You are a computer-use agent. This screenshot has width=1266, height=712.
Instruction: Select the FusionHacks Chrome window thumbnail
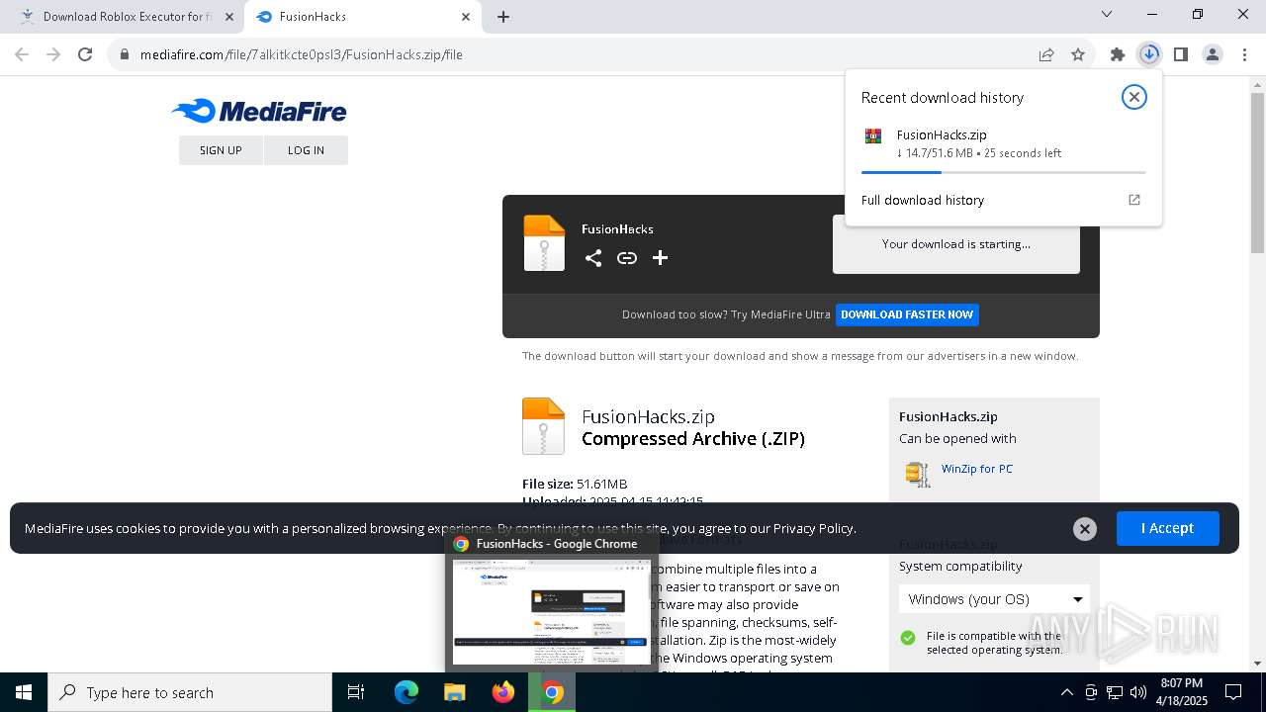tap(551, 611)
